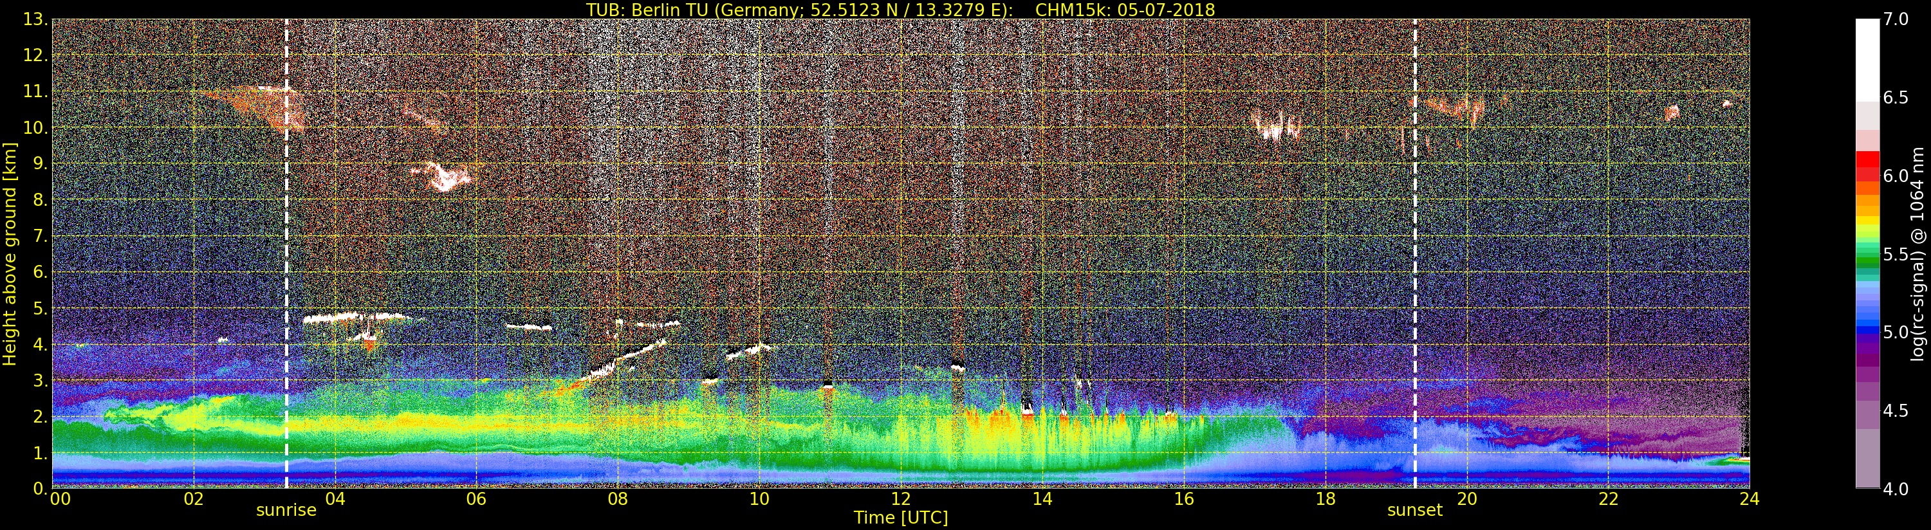Viewport: 1931px width, 530px height.
Task: Click time-axis tick label "00"
Action: pos(60,499)
